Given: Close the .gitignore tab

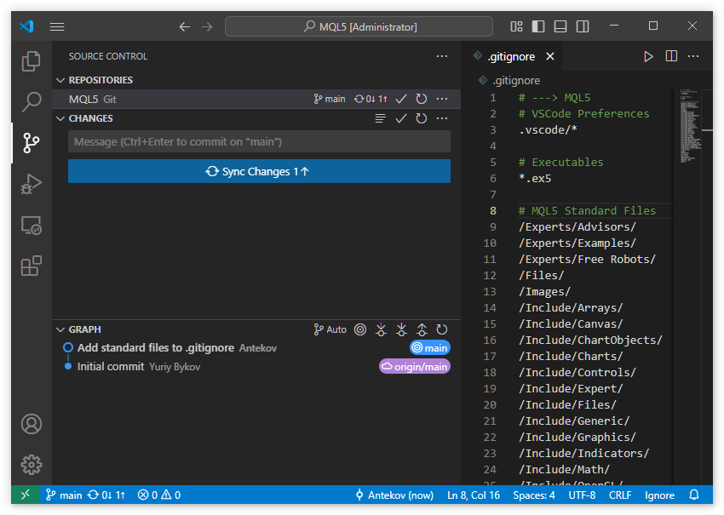Looking at the screenshot, I should [x=550, y=56].
